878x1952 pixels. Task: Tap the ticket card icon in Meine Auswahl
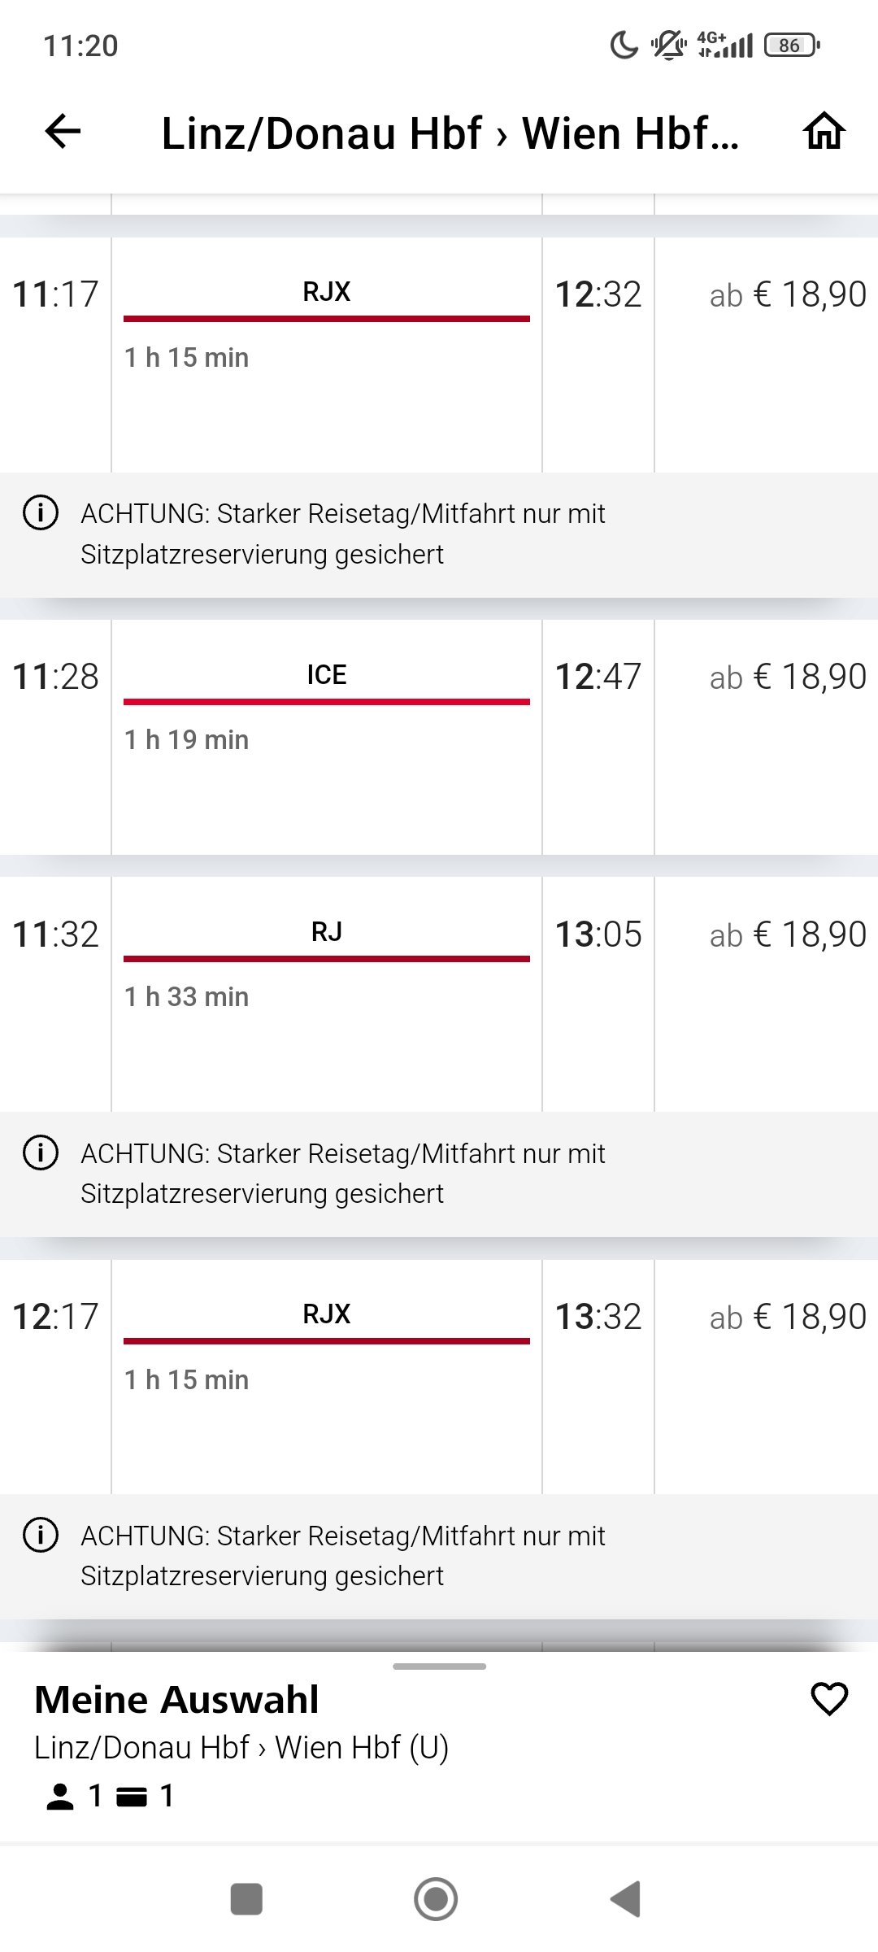(x=132, y=1797)
